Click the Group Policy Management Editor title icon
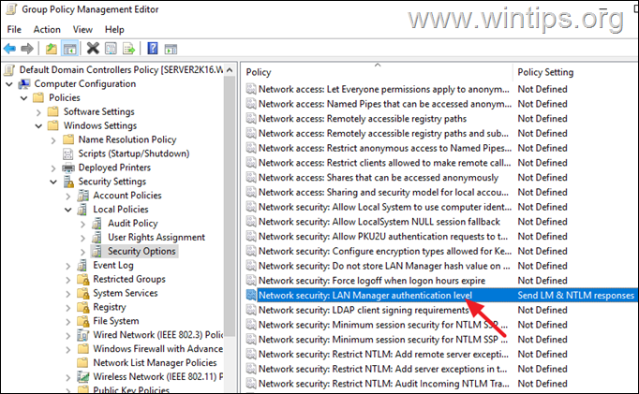This screenshot has width=639, height=394. tap(11, 9)
